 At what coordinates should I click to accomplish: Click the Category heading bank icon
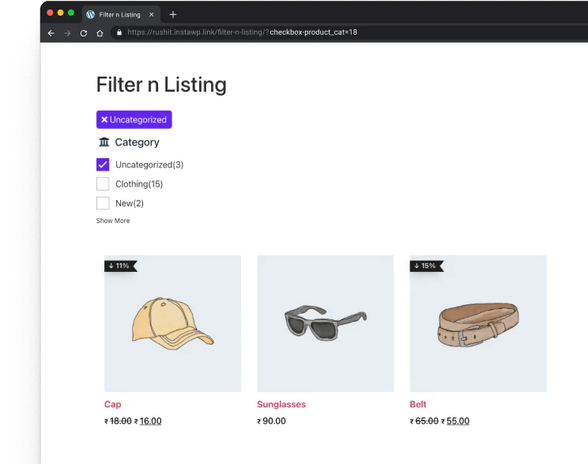pyautogui.click(x=104, y=142)
